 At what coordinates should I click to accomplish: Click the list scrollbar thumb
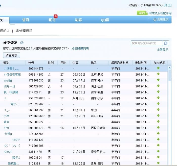pyautogui.click(x=169, y=75)
